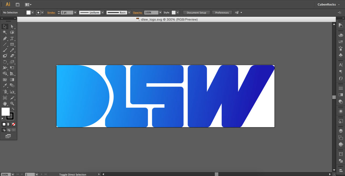Activate the Eyedropper tool

tap(5, 85)
